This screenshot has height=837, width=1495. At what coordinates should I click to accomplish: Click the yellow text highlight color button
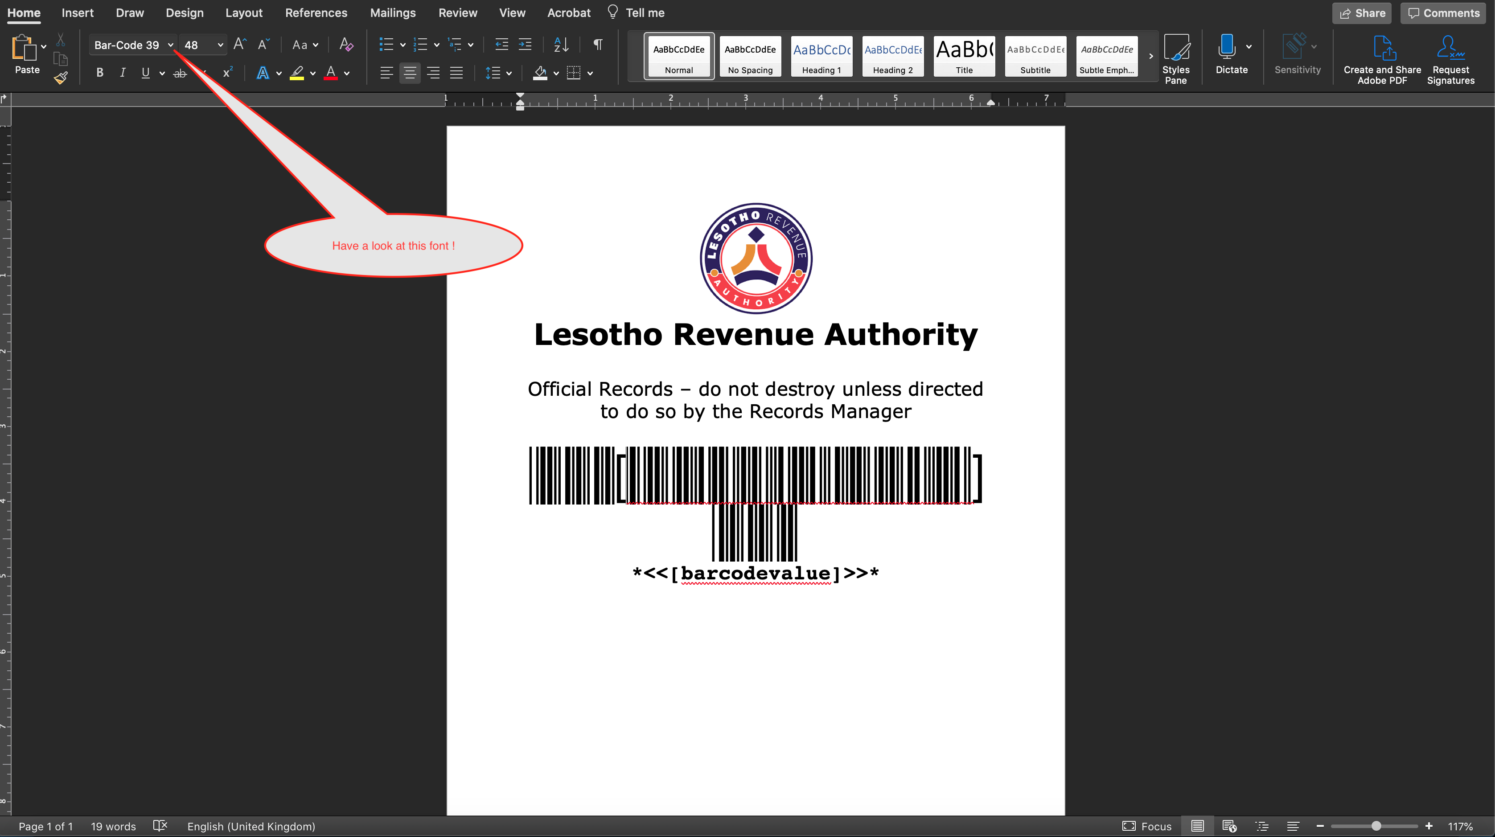296,73
